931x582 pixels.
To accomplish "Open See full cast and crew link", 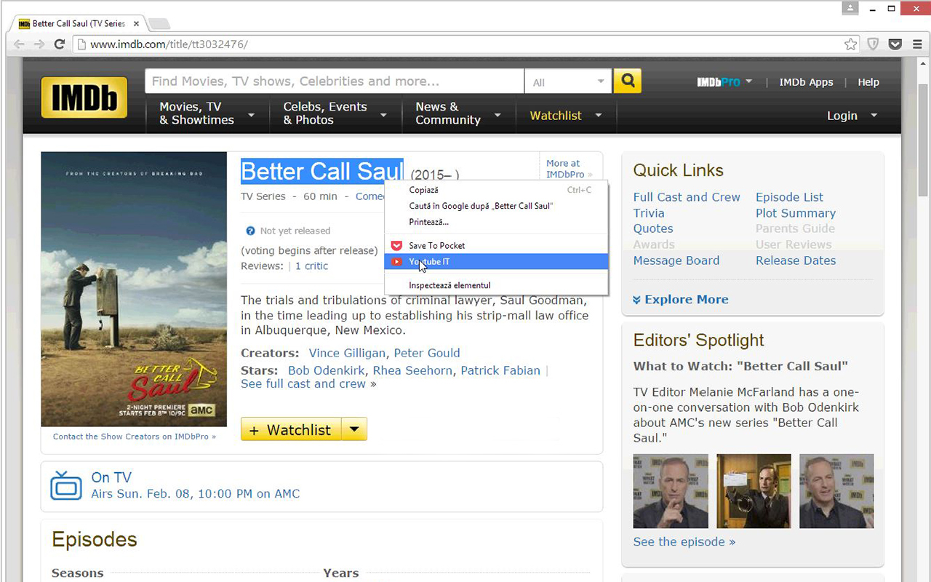I will click(x=303, y=383).
